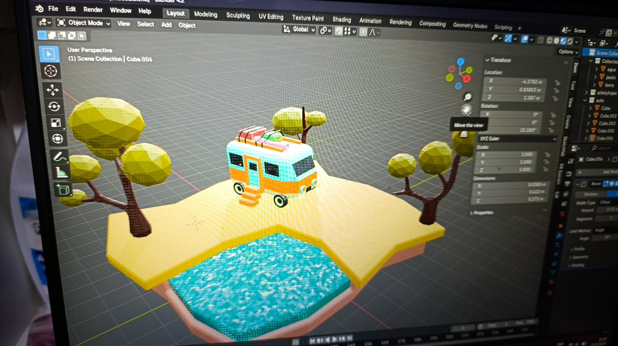The height and width of the screenshot is (346, 618).
Task: Toggle Location X lock
Action: click(x=556, y=82)
